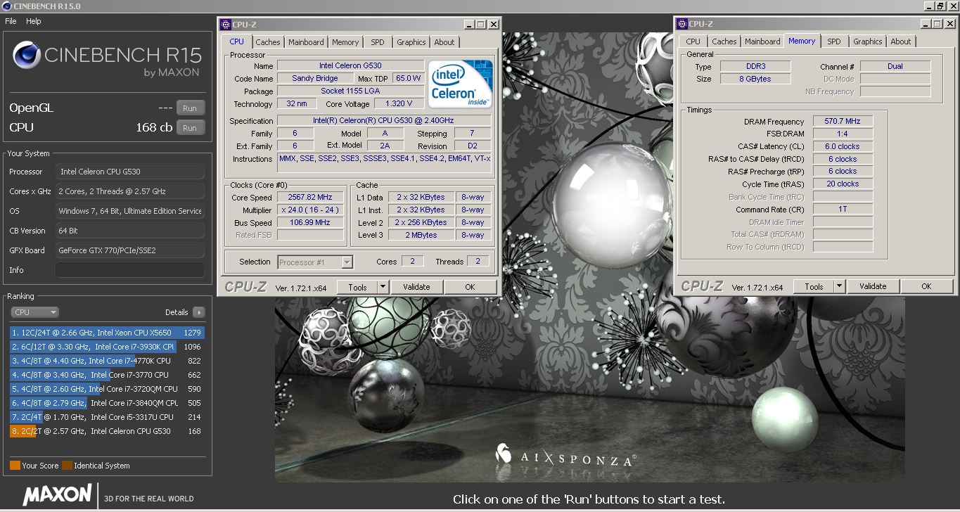This screenshot has width=960, height=512.
Task: Click Validate in right CPU-Z window
Action: (x=873, y=286)
